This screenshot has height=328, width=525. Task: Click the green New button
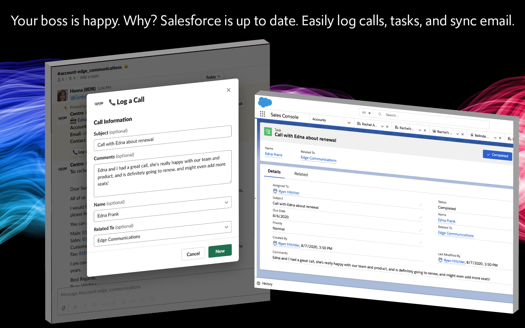point(220,251)
